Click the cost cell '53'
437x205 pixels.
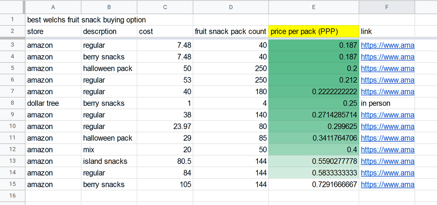pos(165,80)
